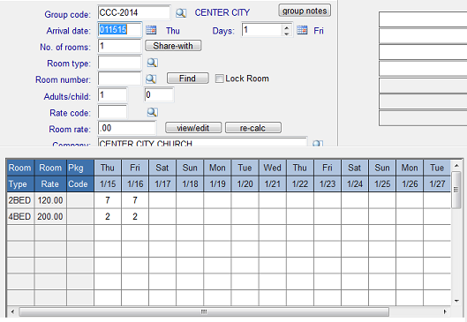Look up Rate code with magnifier
467x322 pixels.
pyautogui.click(x=152, y=112)
